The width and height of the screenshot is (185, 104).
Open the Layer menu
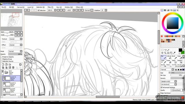click(30, 7)
